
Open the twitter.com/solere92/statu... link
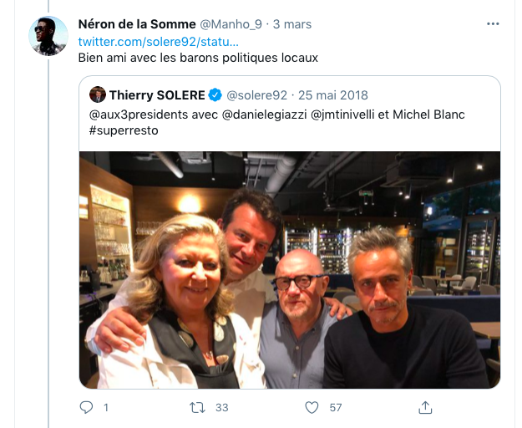(x=159, y=42)
